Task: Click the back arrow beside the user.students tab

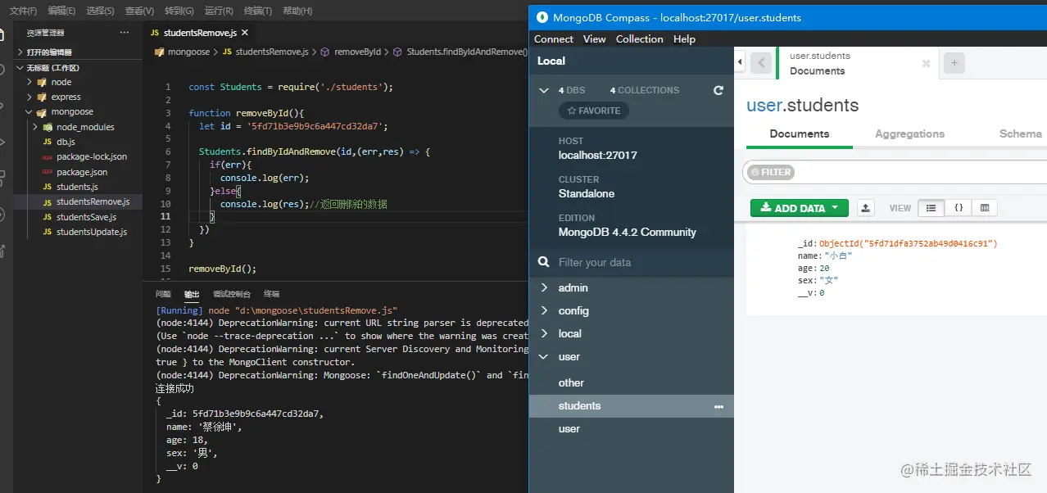Action: (760, 63)
